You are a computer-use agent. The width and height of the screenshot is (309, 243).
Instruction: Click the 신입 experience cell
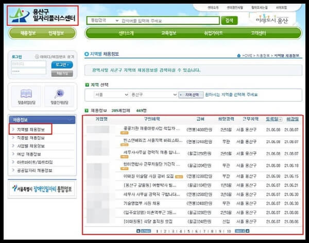[x=226, y=221]
